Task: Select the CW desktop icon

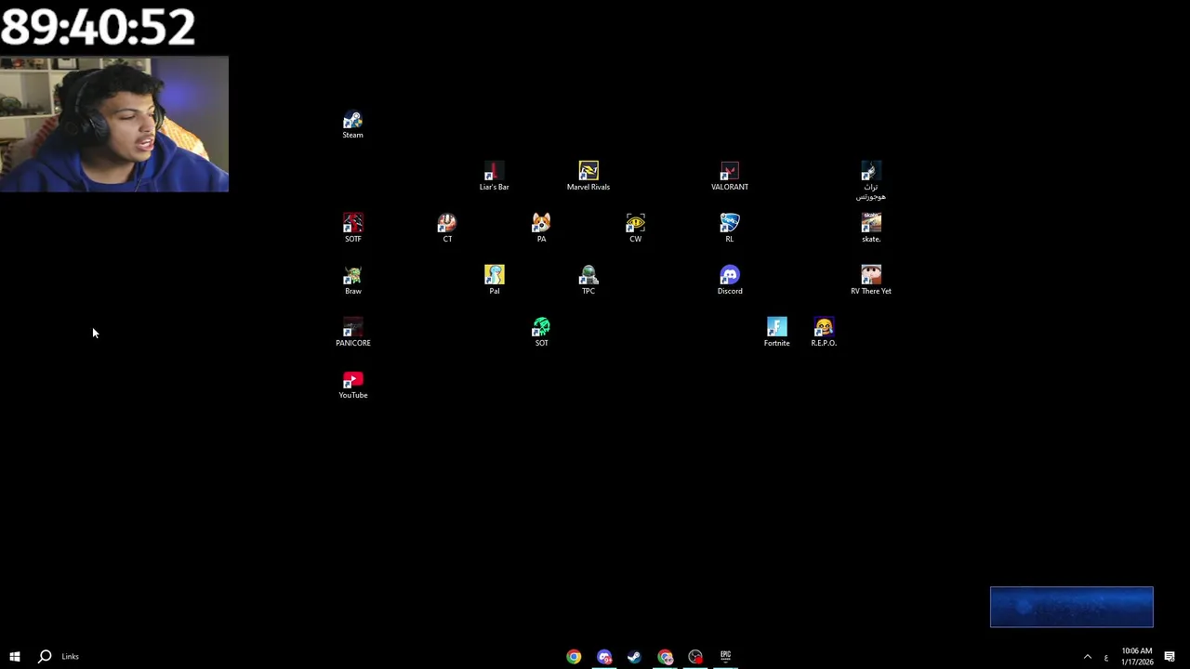Action: coord(635,229)
